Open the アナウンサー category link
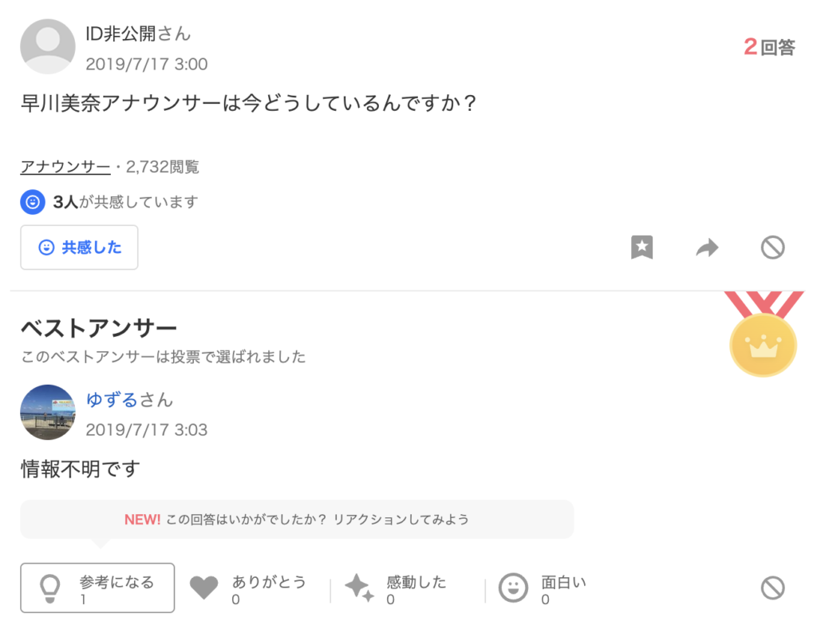The height and width of the screenshot is (637, 817). pyautogui.click(x=65, y=167)
